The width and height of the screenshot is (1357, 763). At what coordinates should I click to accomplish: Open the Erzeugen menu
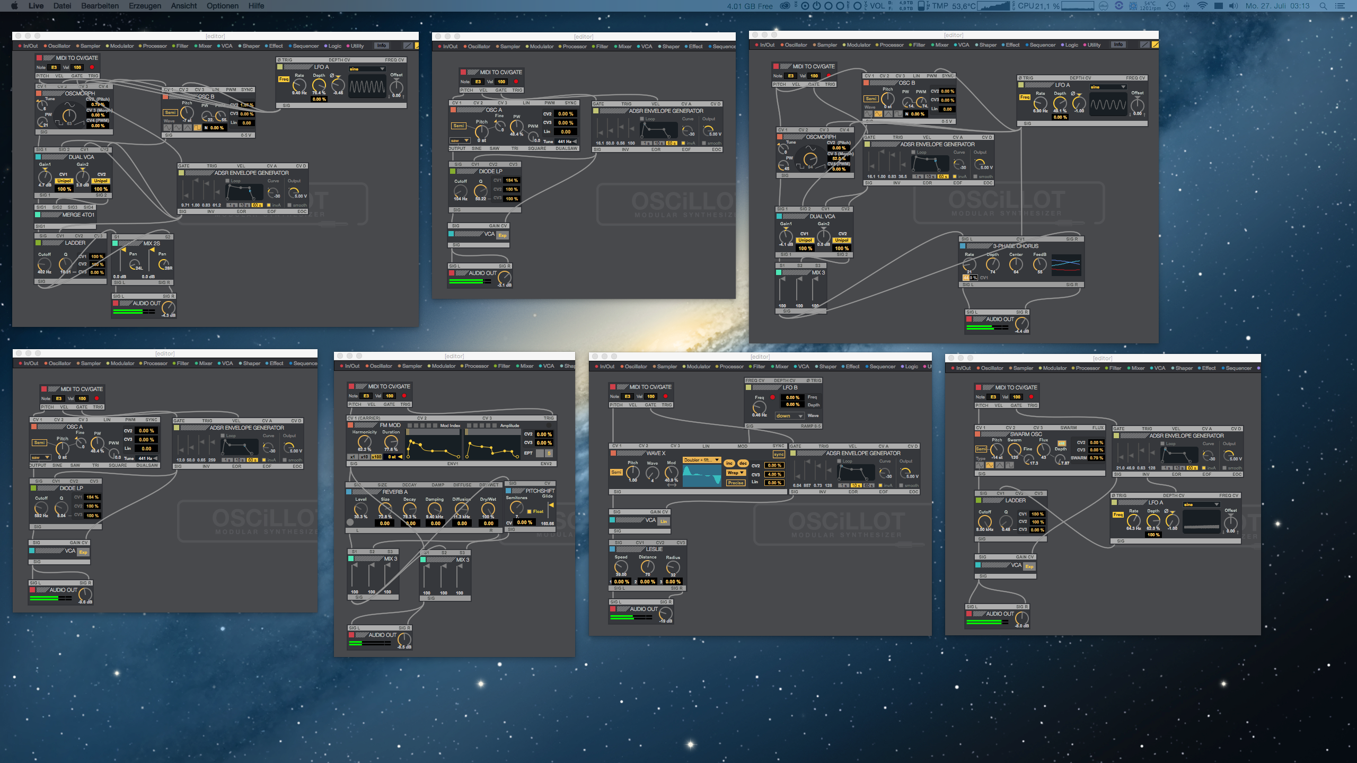[x=145, y=6]
